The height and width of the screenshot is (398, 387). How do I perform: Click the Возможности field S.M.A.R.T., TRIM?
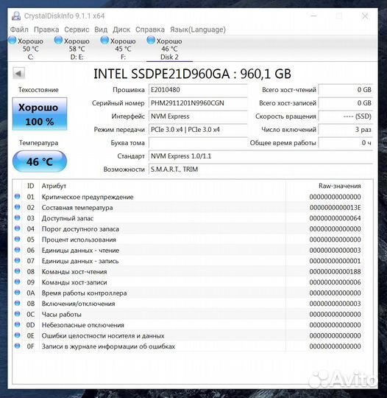[260, 170]
